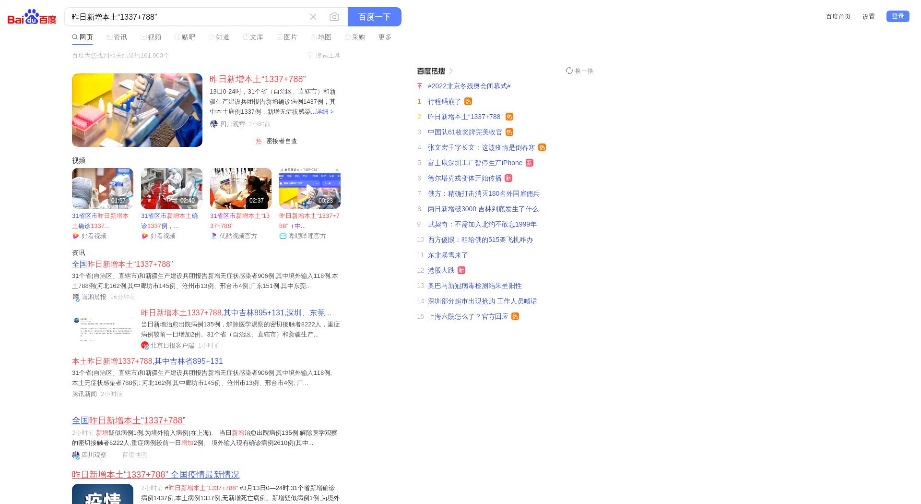Open the 疫情 article thumbnail
The image size is (921, 504).
pos(103,494)
